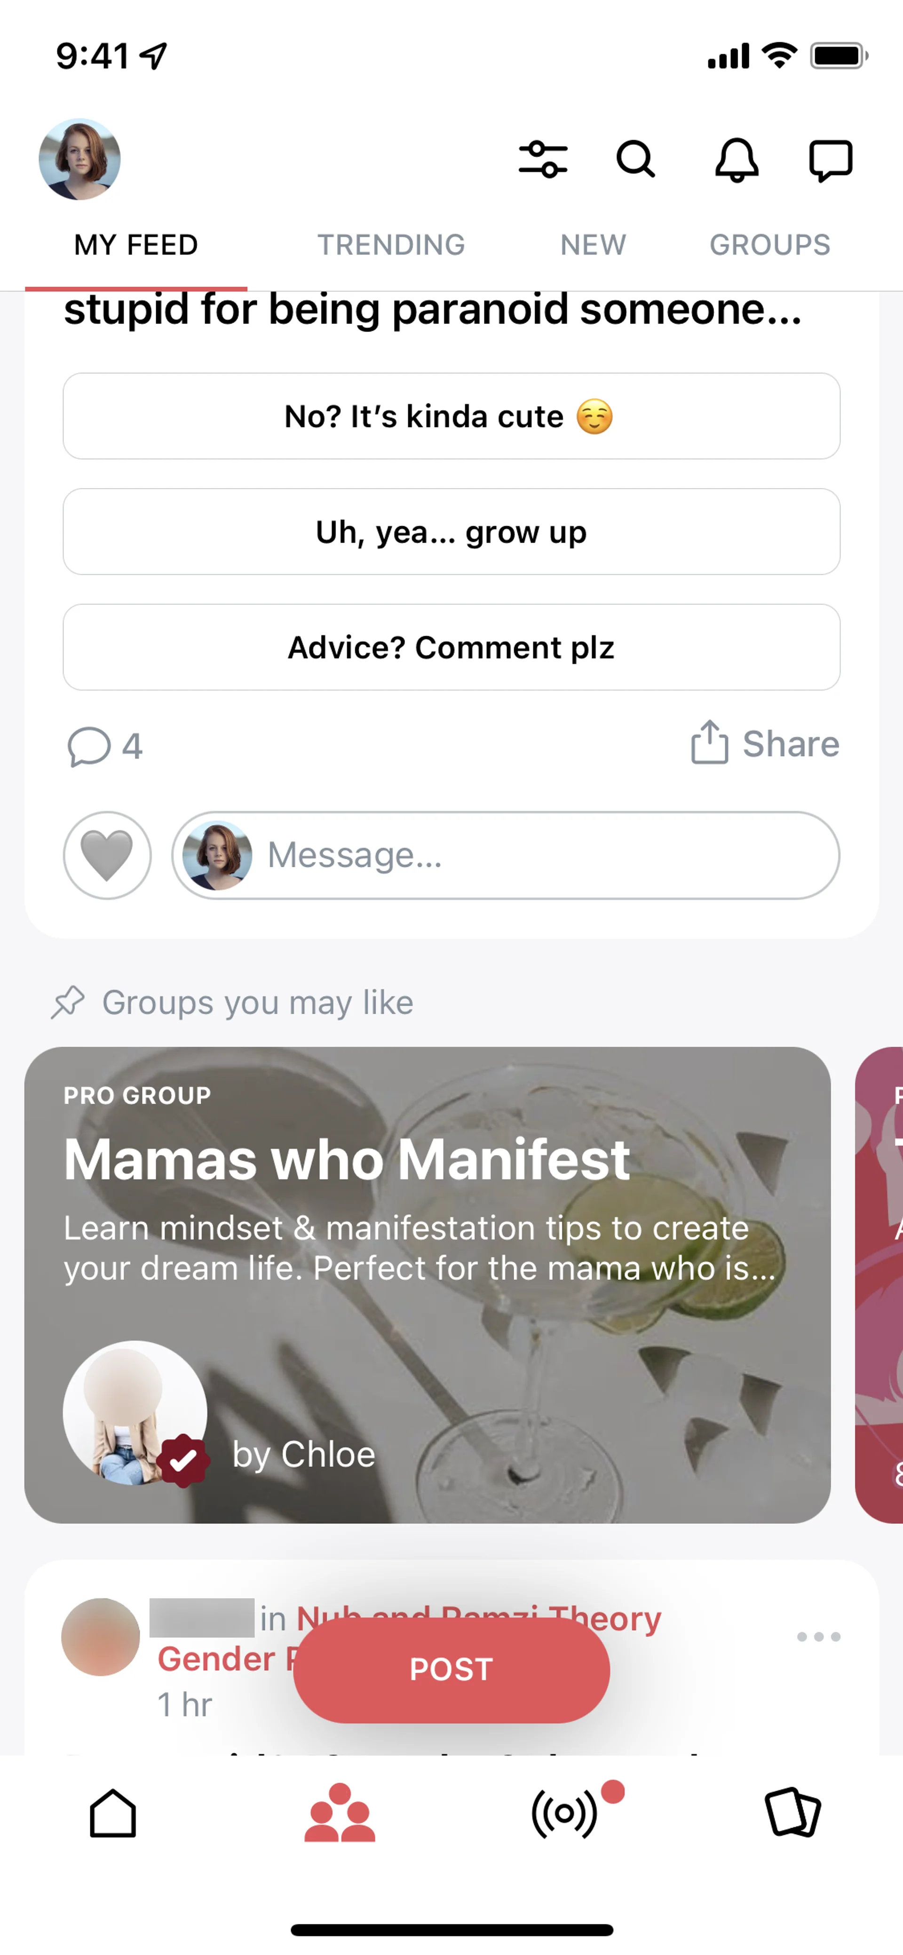Select poll option "No? It's kinda cute"
Image resolution: width=903 pixels, height=1955 pixels.
[451, 416]
